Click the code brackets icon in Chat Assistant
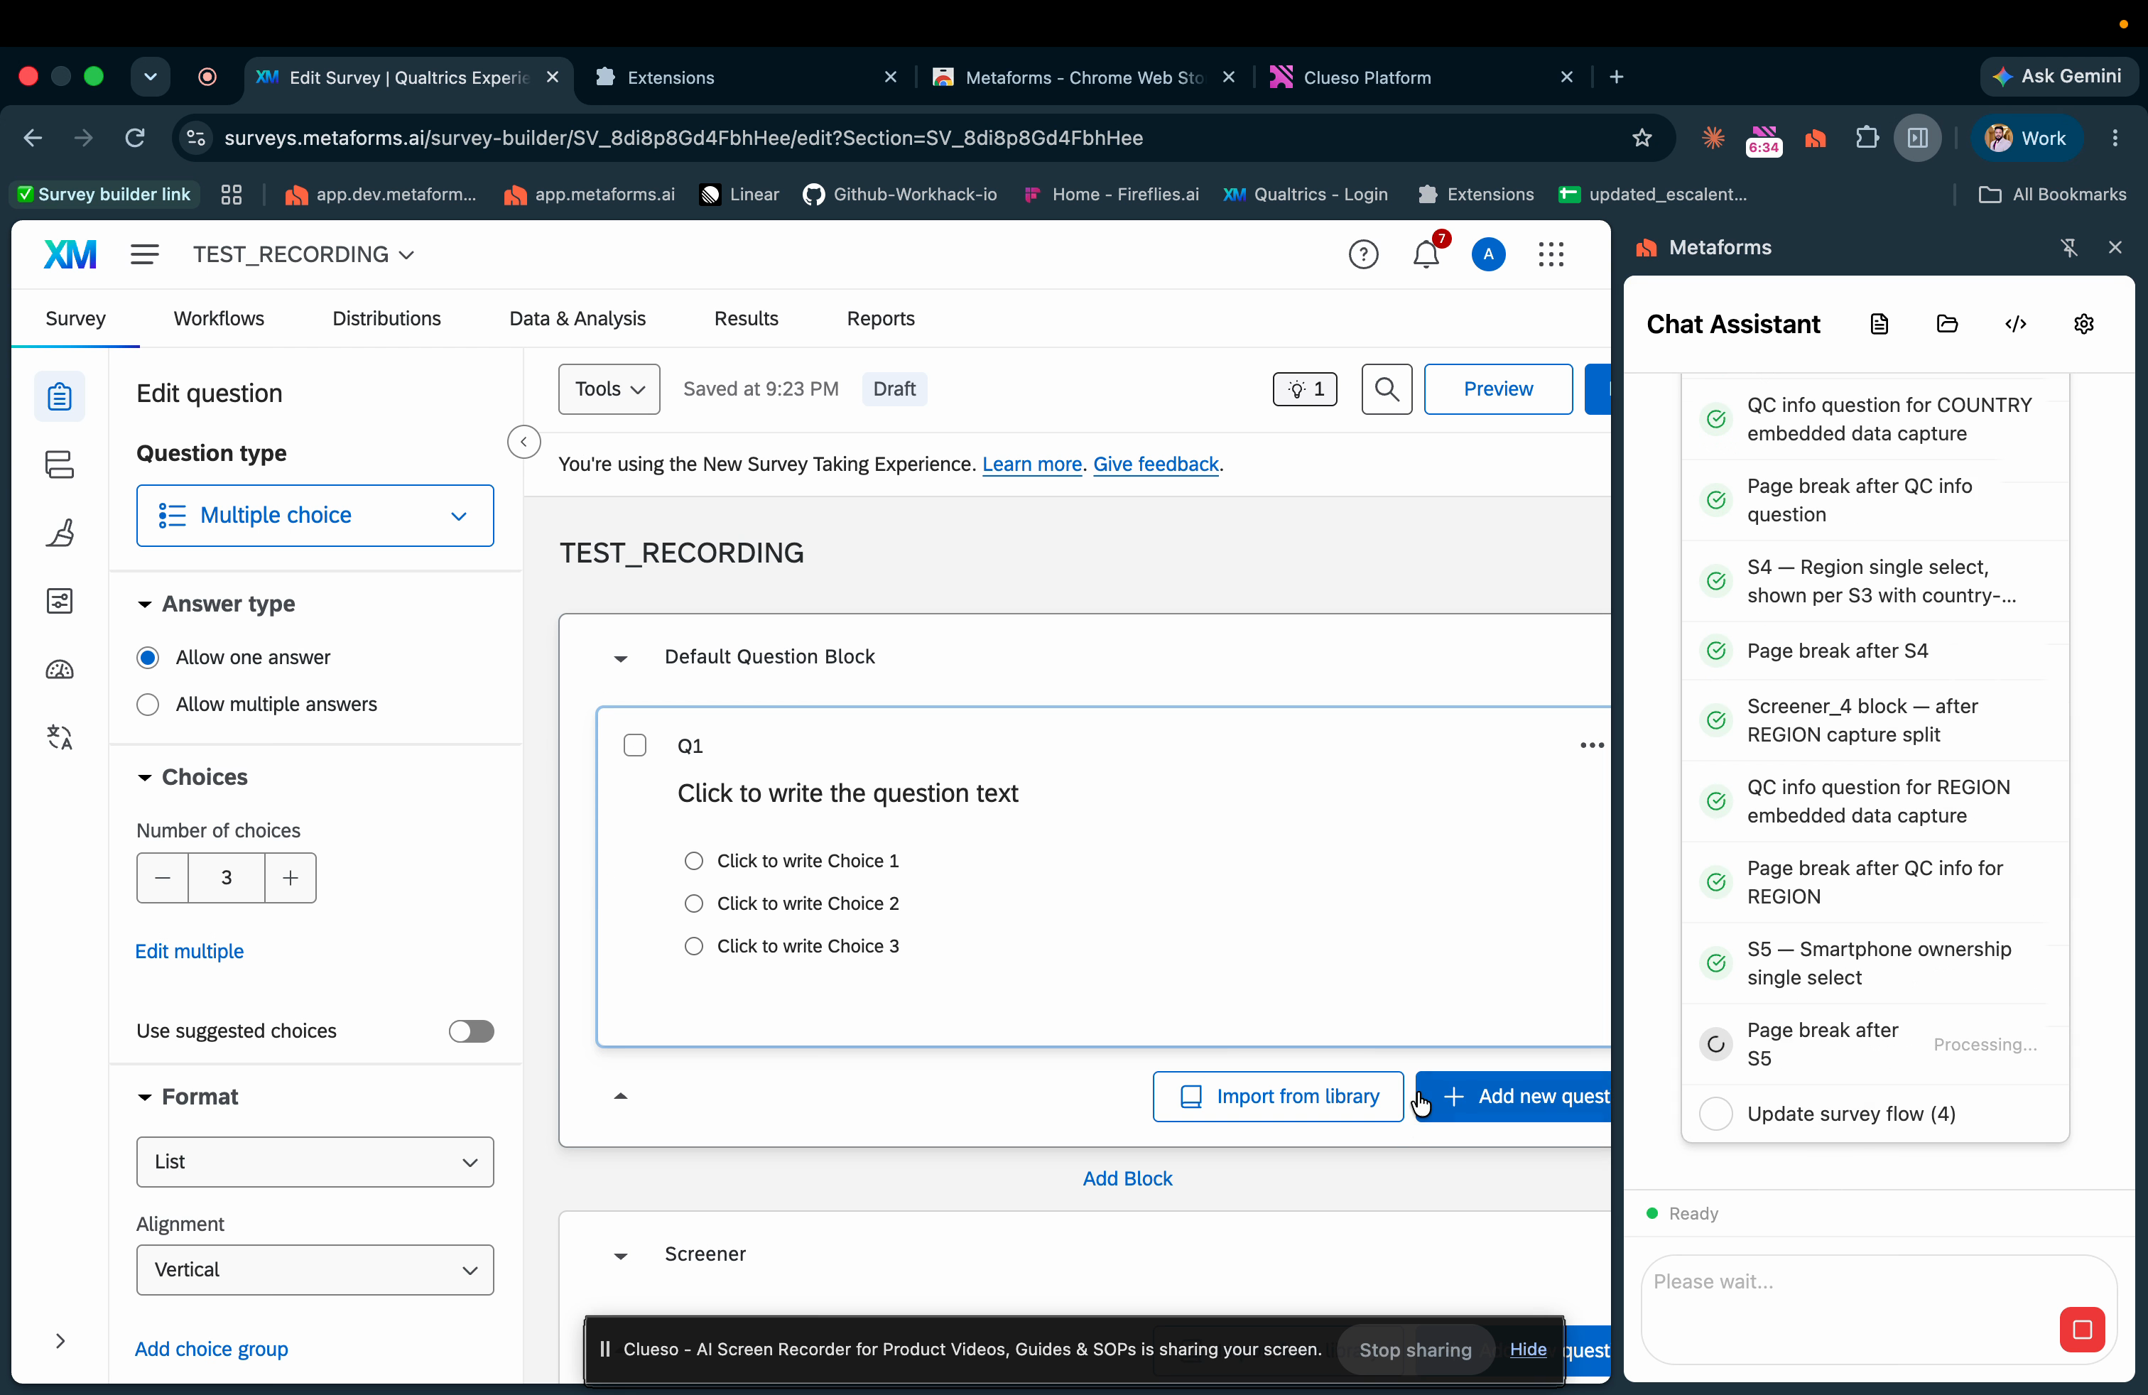 point(2015,324)
